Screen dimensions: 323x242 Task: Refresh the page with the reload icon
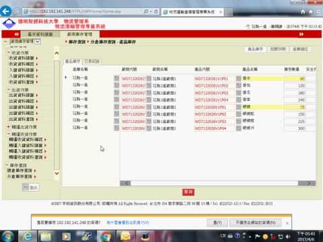pyautogui.click(x=156, y=11)
